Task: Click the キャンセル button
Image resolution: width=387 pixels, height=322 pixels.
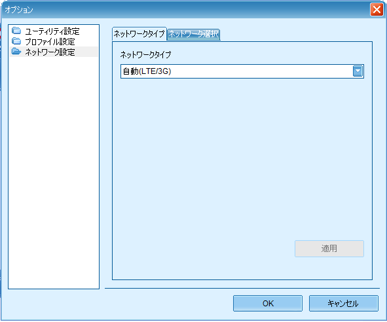Action: coord(344,303)
